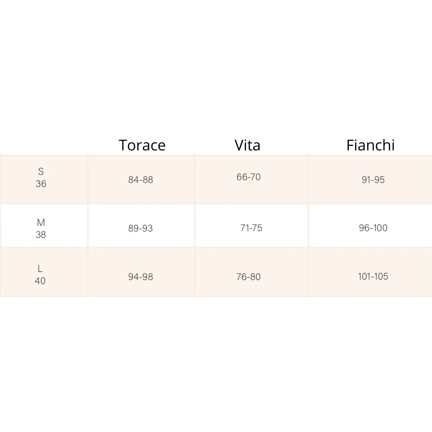This screenshot has width=432, height=432.
Task: Click the 84-88 Torace cell
Action: point(140,180)
